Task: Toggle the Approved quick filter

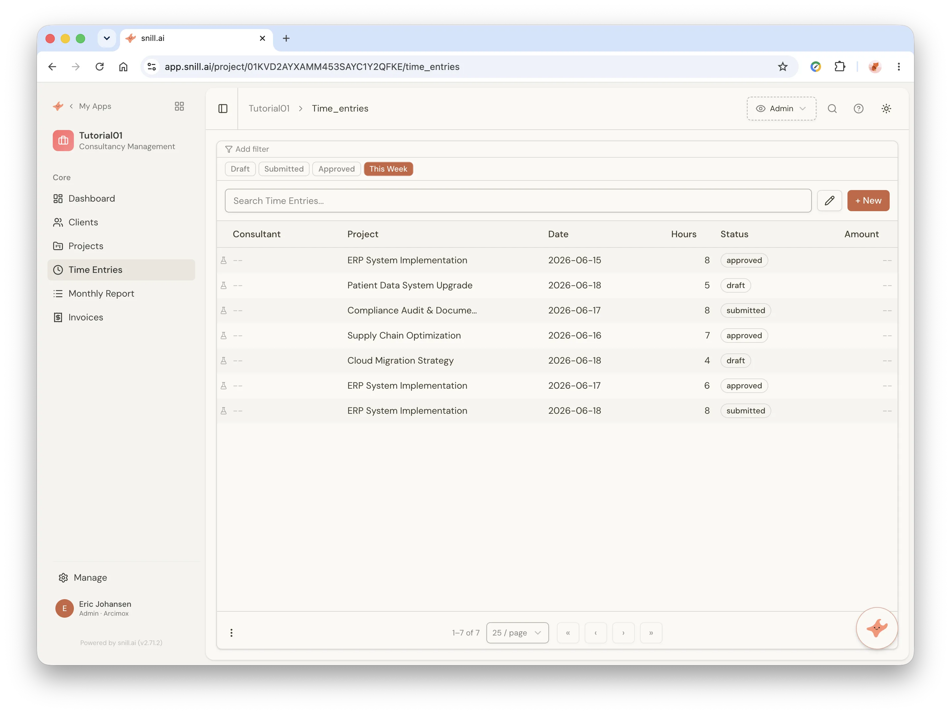Action: point(336,169)
